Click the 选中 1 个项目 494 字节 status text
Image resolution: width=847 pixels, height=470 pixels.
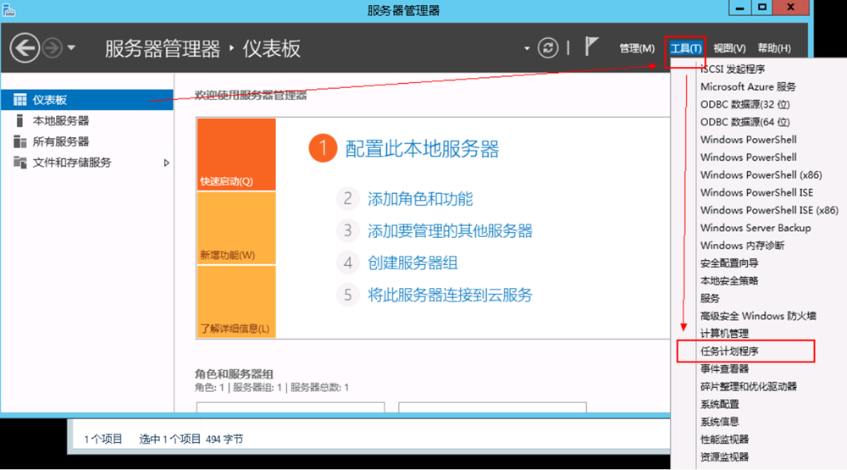[191, 440]
